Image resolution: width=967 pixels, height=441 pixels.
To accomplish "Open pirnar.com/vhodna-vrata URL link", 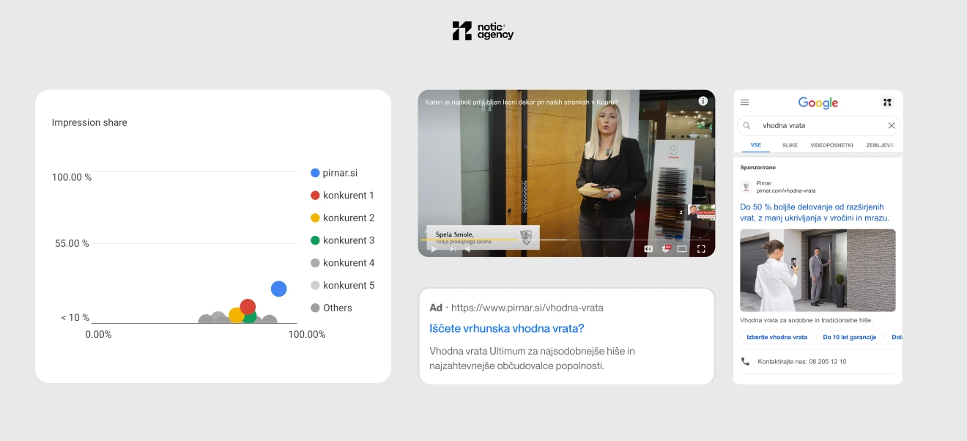I will click(x=786, y=190).
